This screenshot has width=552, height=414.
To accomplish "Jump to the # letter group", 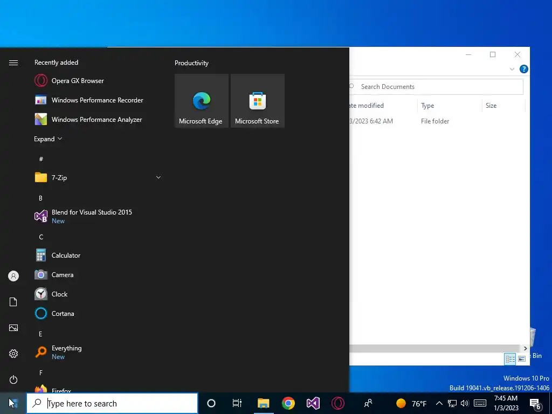I will pos(41,159).
